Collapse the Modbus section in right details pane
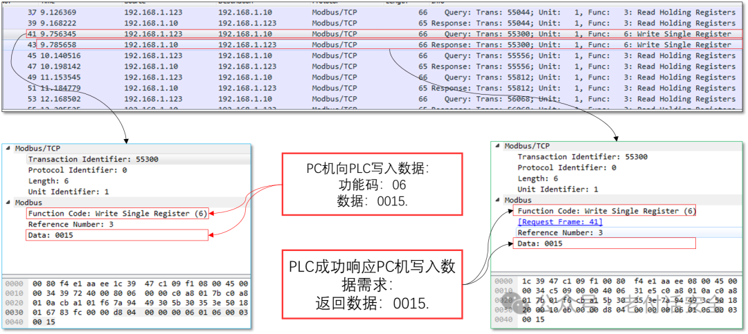The image size is (748, 334). point(498,200)
